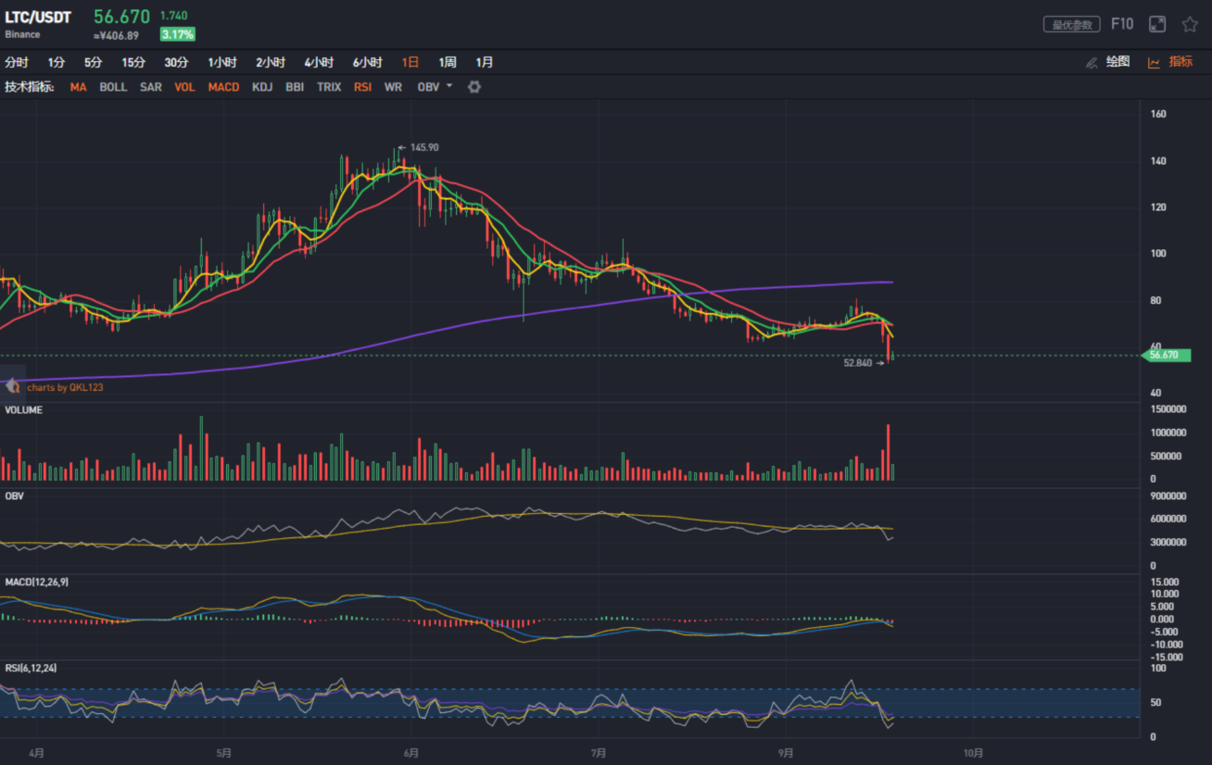Toggle the KDJ indicator
This screenshot has width=1212, height=765.
pyautogui.click(x=263, y=87)
